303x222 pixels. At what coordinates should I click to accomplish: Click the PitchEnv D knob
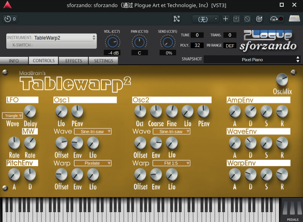(30, 175)
